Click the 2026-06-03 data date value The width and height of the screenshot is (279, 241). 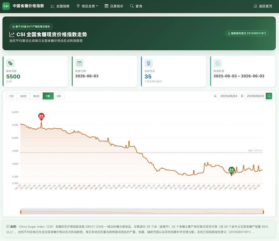[x=87, y=76]
